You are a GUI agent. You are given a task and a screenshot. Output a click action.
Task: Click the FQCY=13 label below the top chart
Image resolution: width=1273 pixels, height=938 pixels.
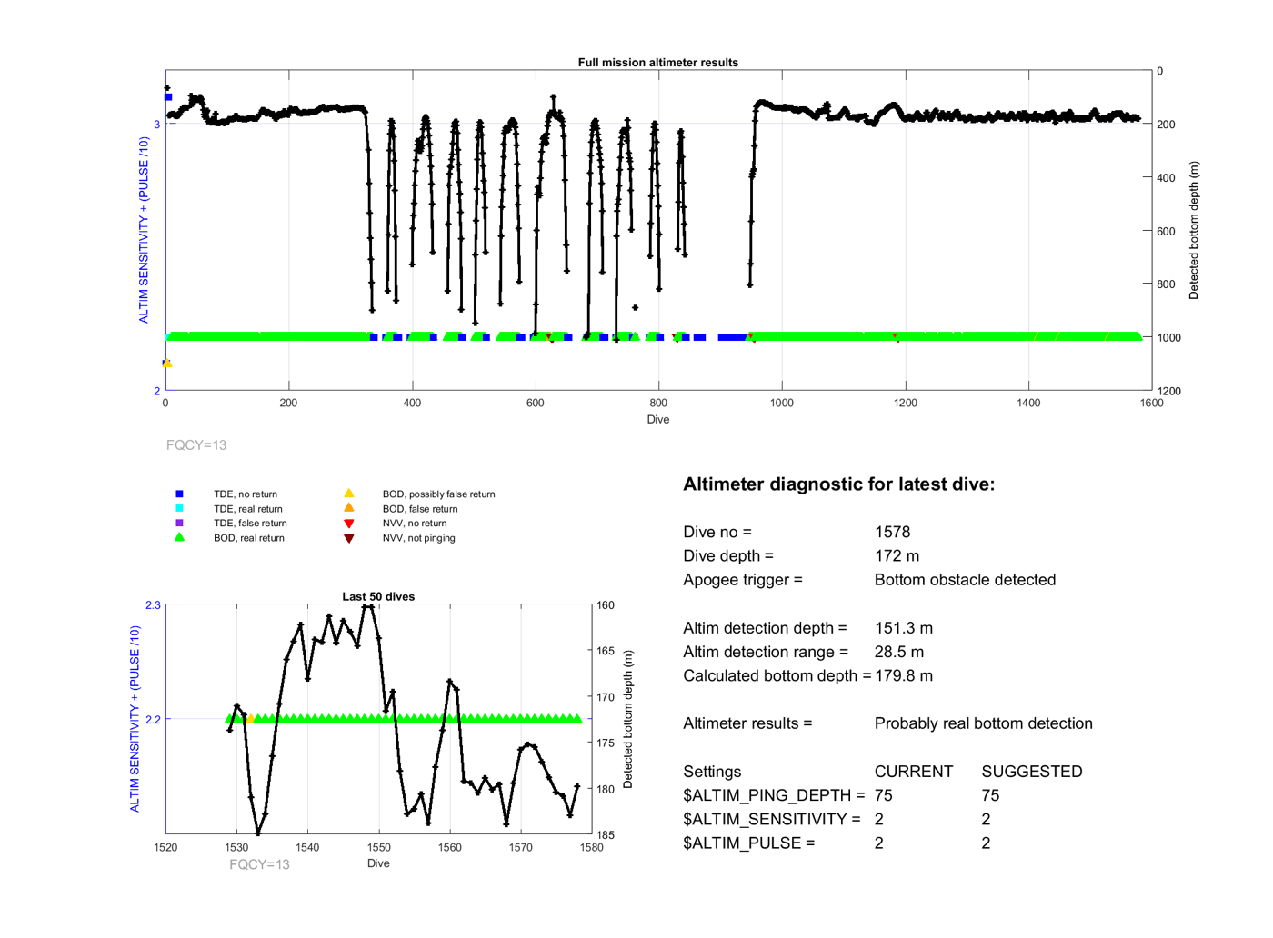pyautogui.click(x=196, y=445)
